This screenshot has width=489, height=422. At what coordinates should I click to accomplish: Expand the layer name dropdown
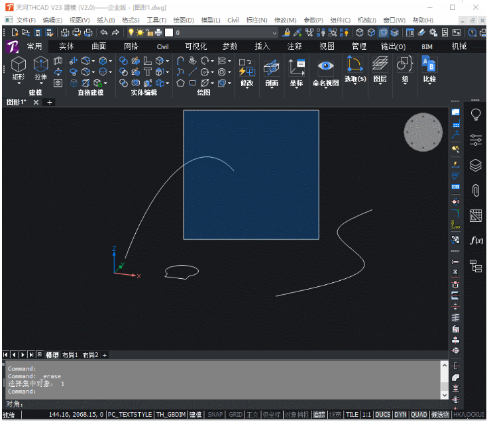(x=274, y=32)
